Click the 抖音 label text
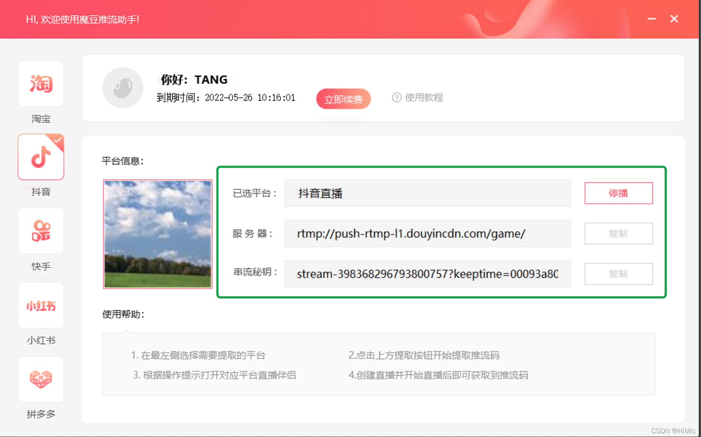 pos(41,192)
